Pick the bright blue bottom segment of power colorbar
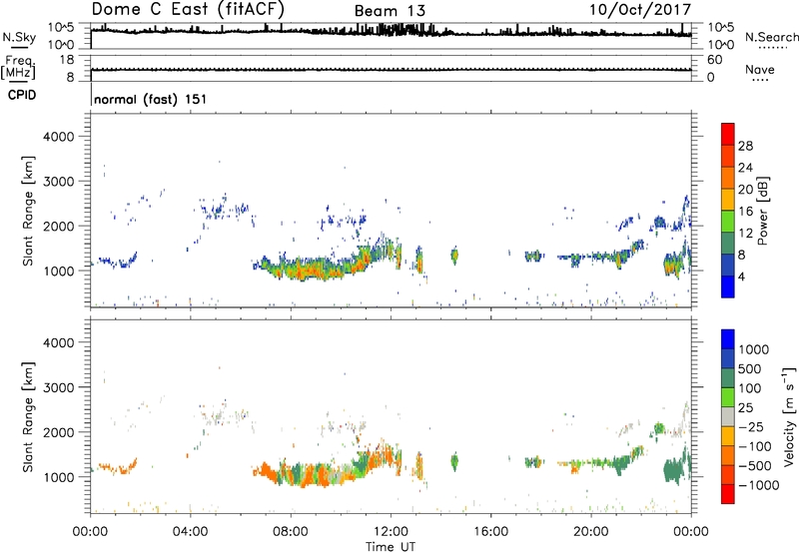799x553 pixels. click(x=728, y=286)
